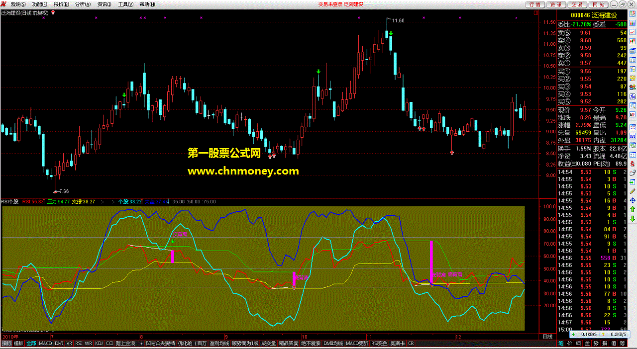637x349 pixels.
Task: Click the magnifier search sidebar icon
Action: [632, 105]
